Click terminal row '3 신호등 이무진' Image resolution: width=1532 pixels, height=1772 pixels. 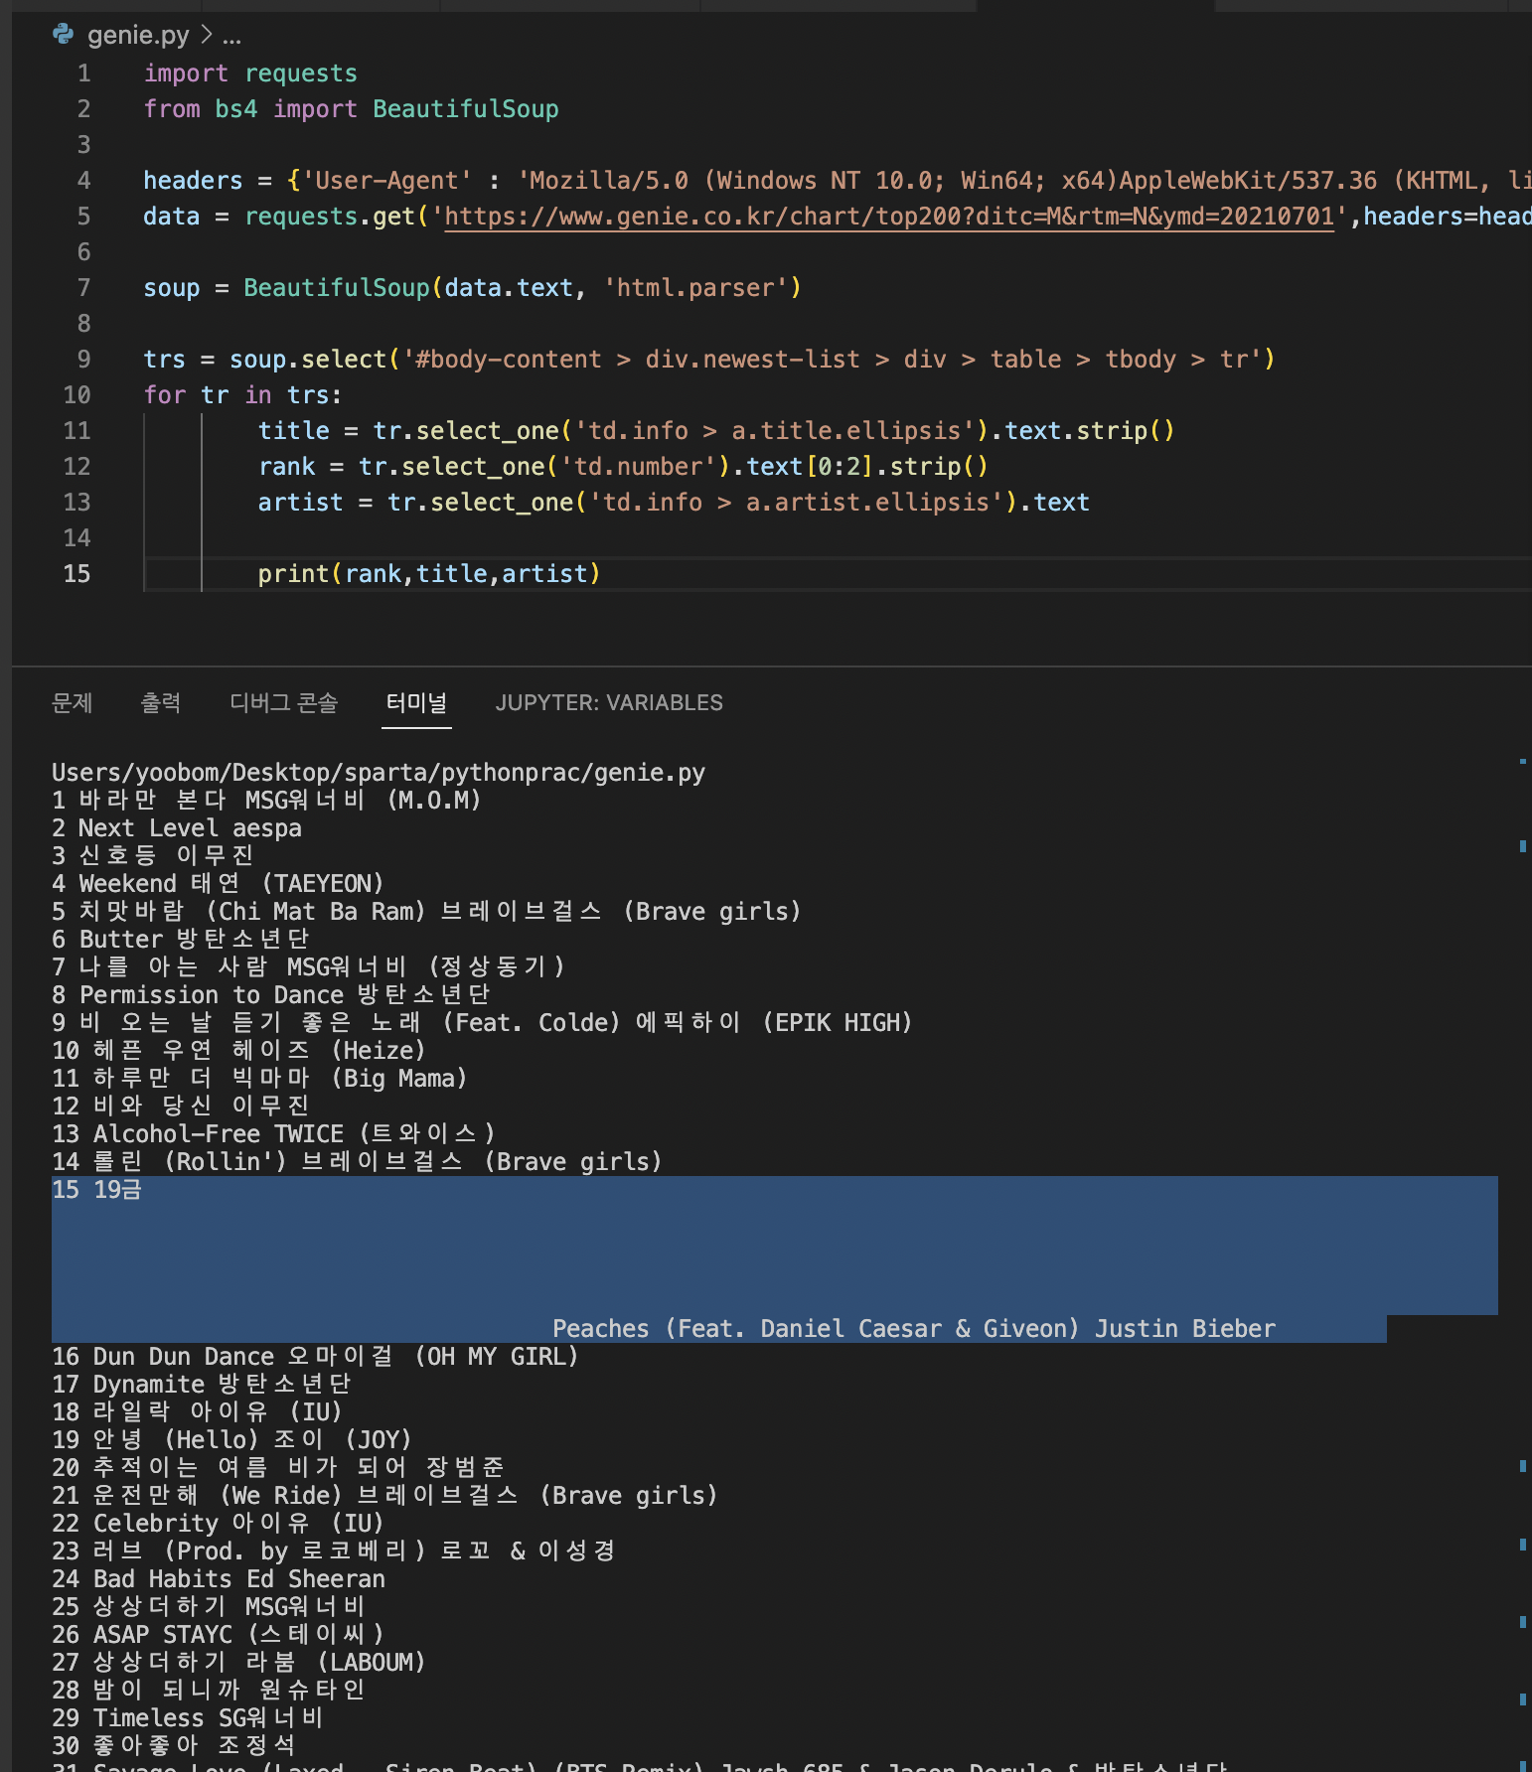(x=153, y=856)
